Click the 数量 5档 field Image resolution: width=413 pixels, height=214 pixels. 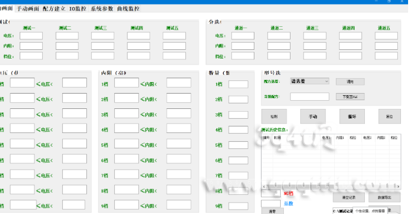click(x=239, y=145)
